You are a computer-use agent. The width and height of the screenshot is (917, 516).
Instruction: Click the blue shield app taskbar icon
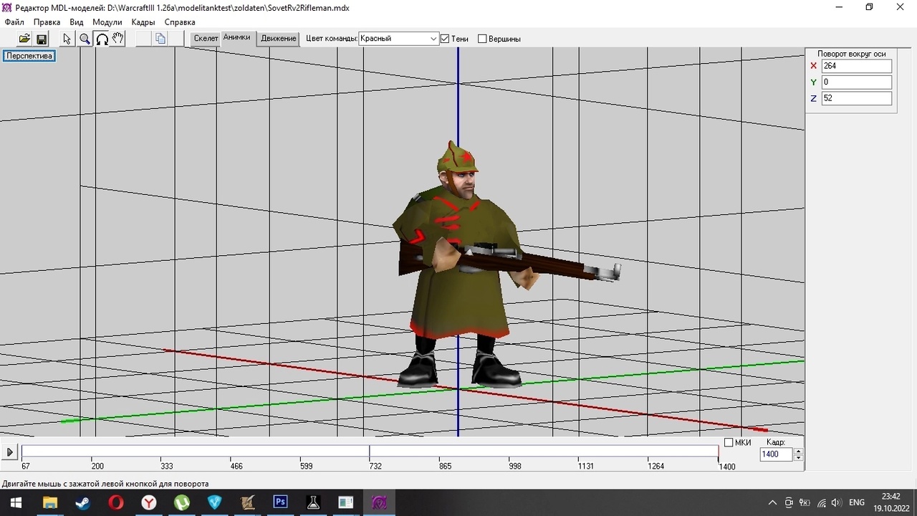pyautogui.click(x=214, y=502)
